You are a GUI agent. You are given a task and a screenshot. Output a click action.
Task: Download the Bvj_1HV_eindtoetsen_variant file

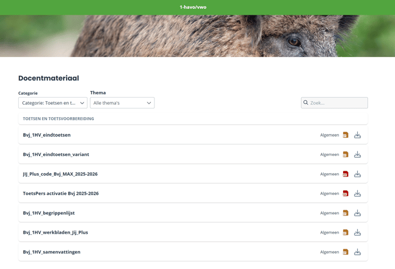[357, 154]
